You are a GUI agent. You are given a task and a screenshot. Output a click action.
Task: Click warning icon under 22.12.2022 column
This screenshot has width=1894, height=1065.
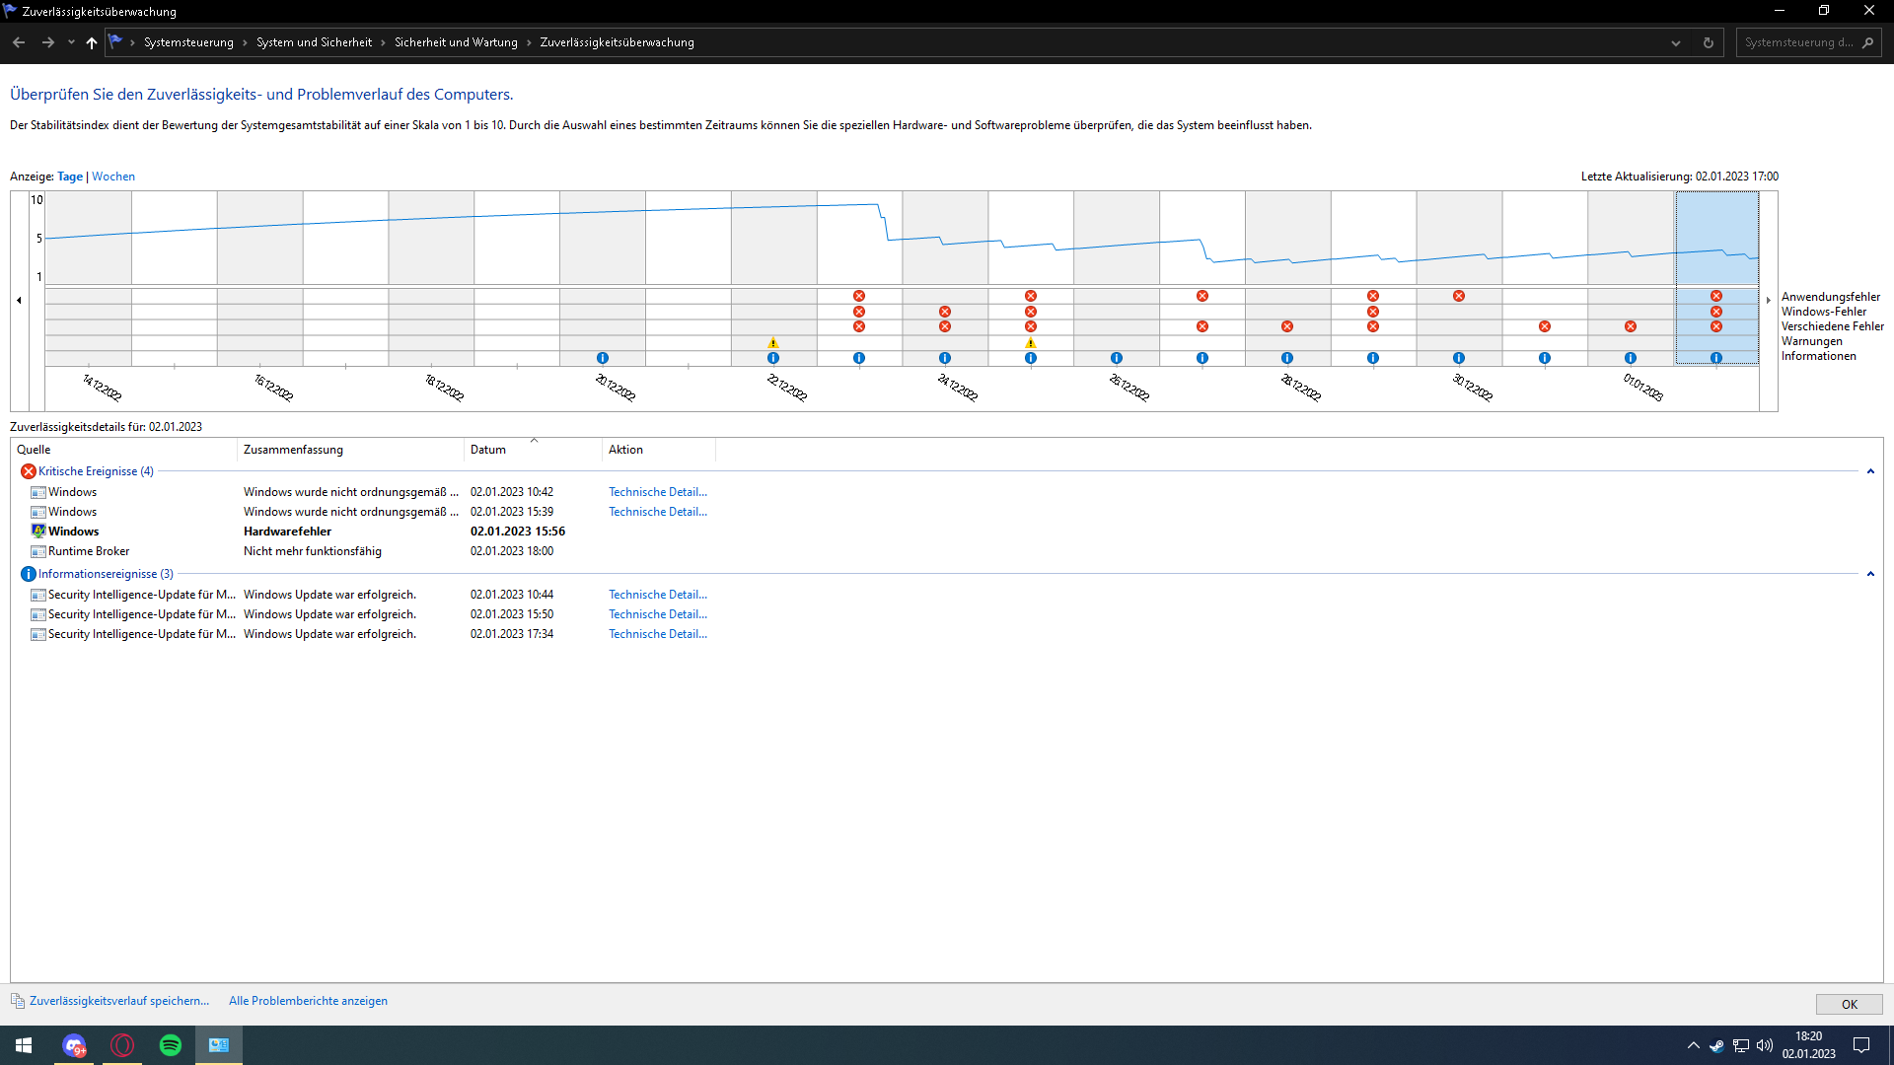pyautogui.click(x=773, y=343)
